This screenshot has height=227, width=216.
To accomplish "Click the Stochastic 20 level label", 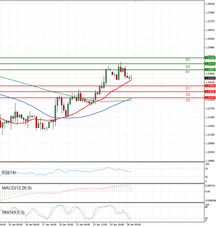I will (x=206, y=218).
